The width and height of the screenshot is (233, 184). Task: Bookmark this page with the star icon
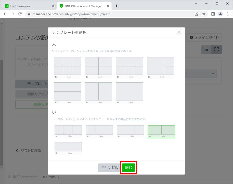coord(204,14)
